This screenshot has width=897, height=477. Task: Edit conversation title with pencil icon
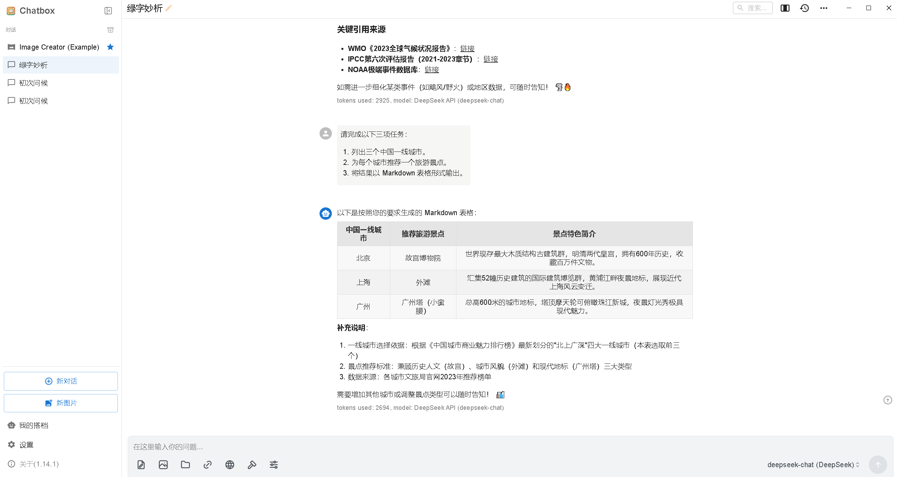pos(169,8)
